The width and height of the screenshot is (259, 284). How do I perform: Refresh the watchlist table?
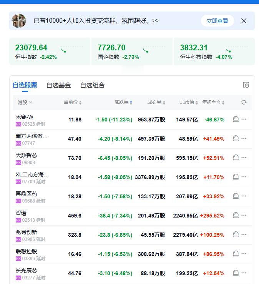[244, 102]
